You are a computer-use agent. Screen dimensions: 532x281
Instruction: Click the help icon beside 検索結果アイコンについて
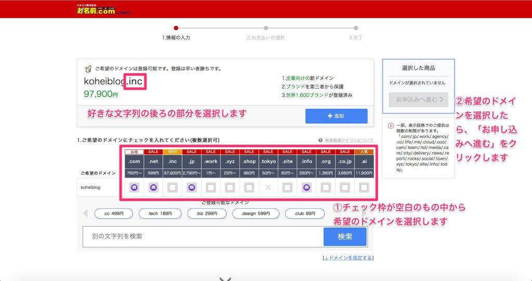pos(321,140)
